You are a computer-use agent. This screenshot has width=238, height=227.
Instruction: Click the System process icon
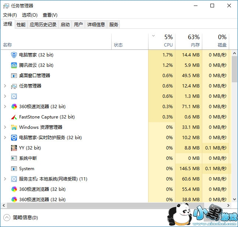[14, 169]
